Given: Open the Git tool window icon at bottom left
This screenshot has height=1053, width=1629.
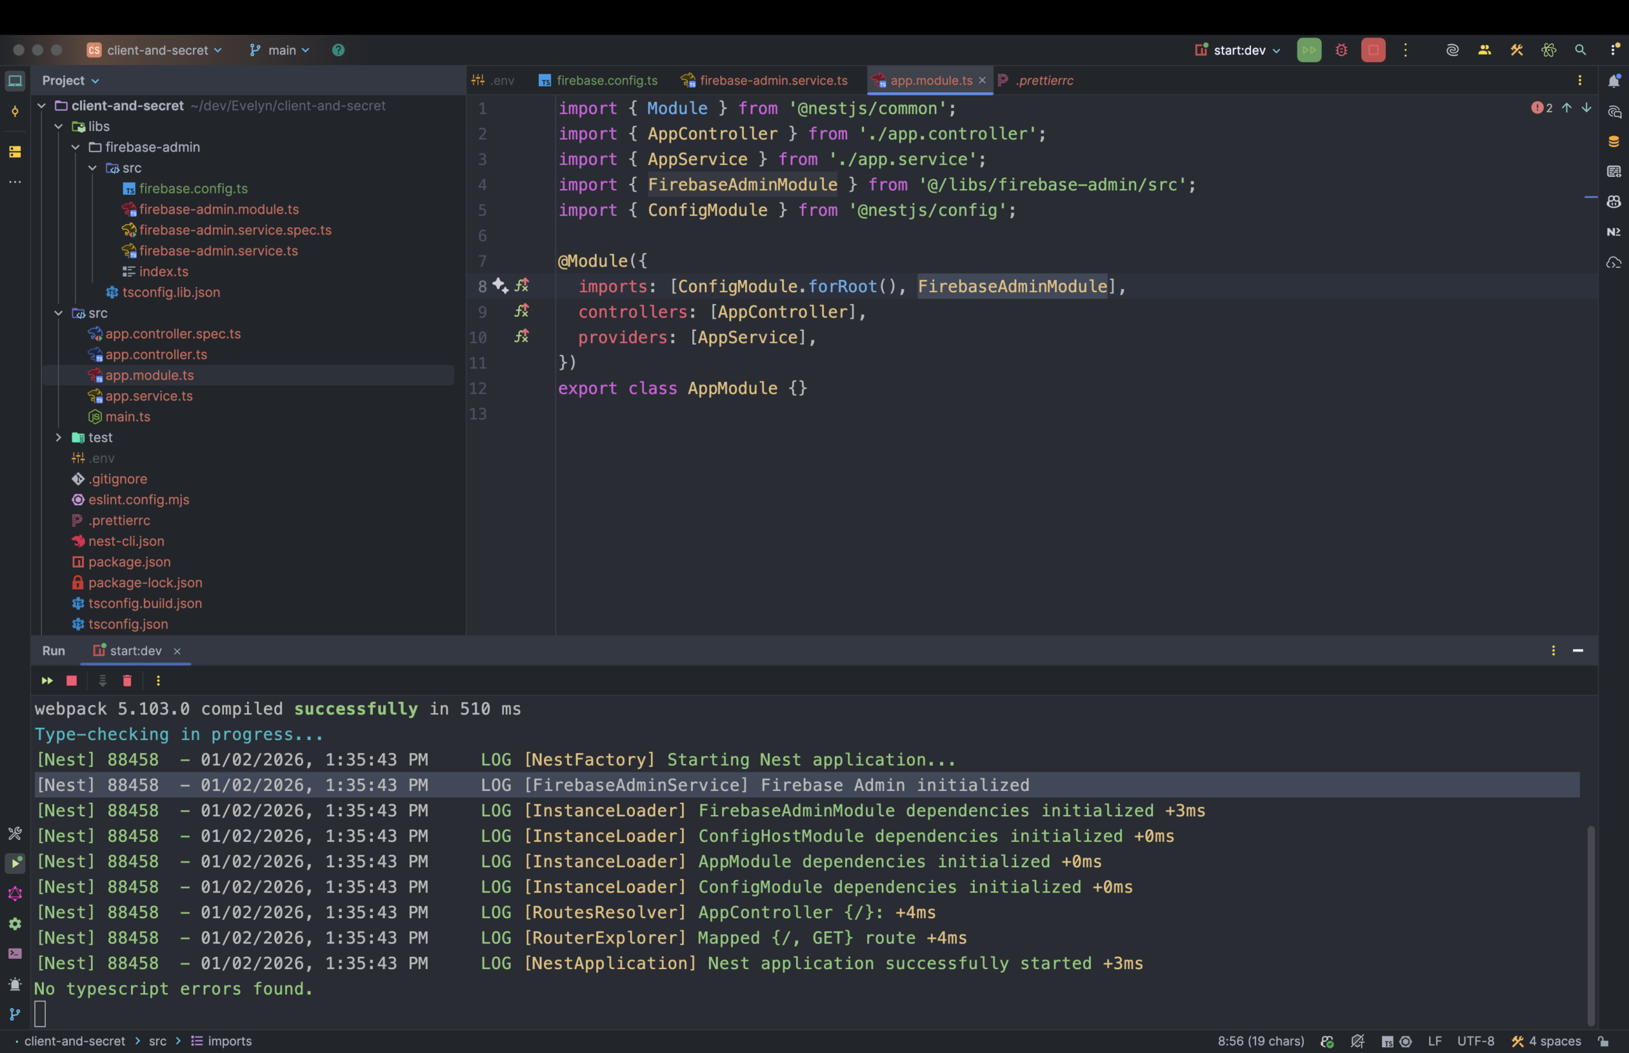Looking at the screenshot, I should point(15,1014).
